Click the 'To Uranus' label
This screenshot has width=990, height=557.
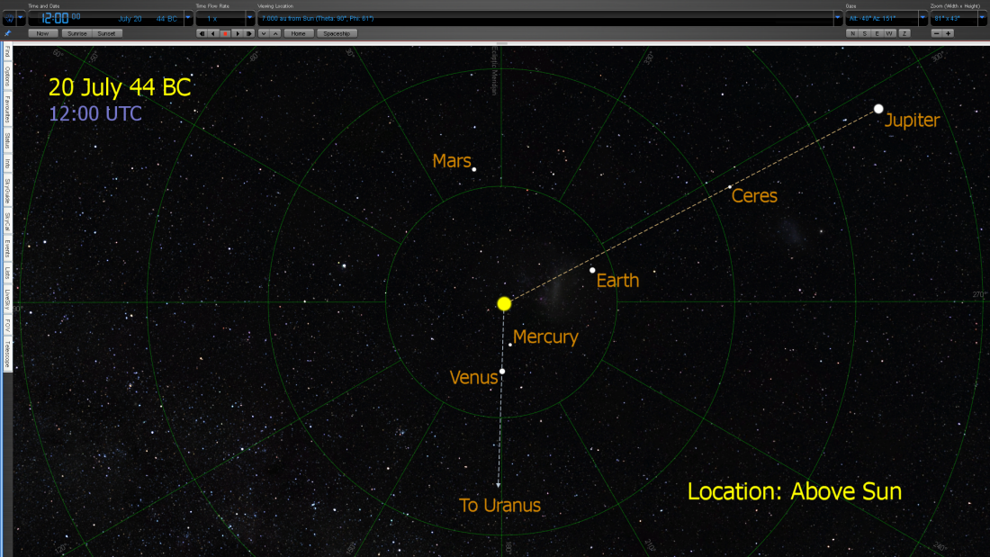(x=499, y=505)
